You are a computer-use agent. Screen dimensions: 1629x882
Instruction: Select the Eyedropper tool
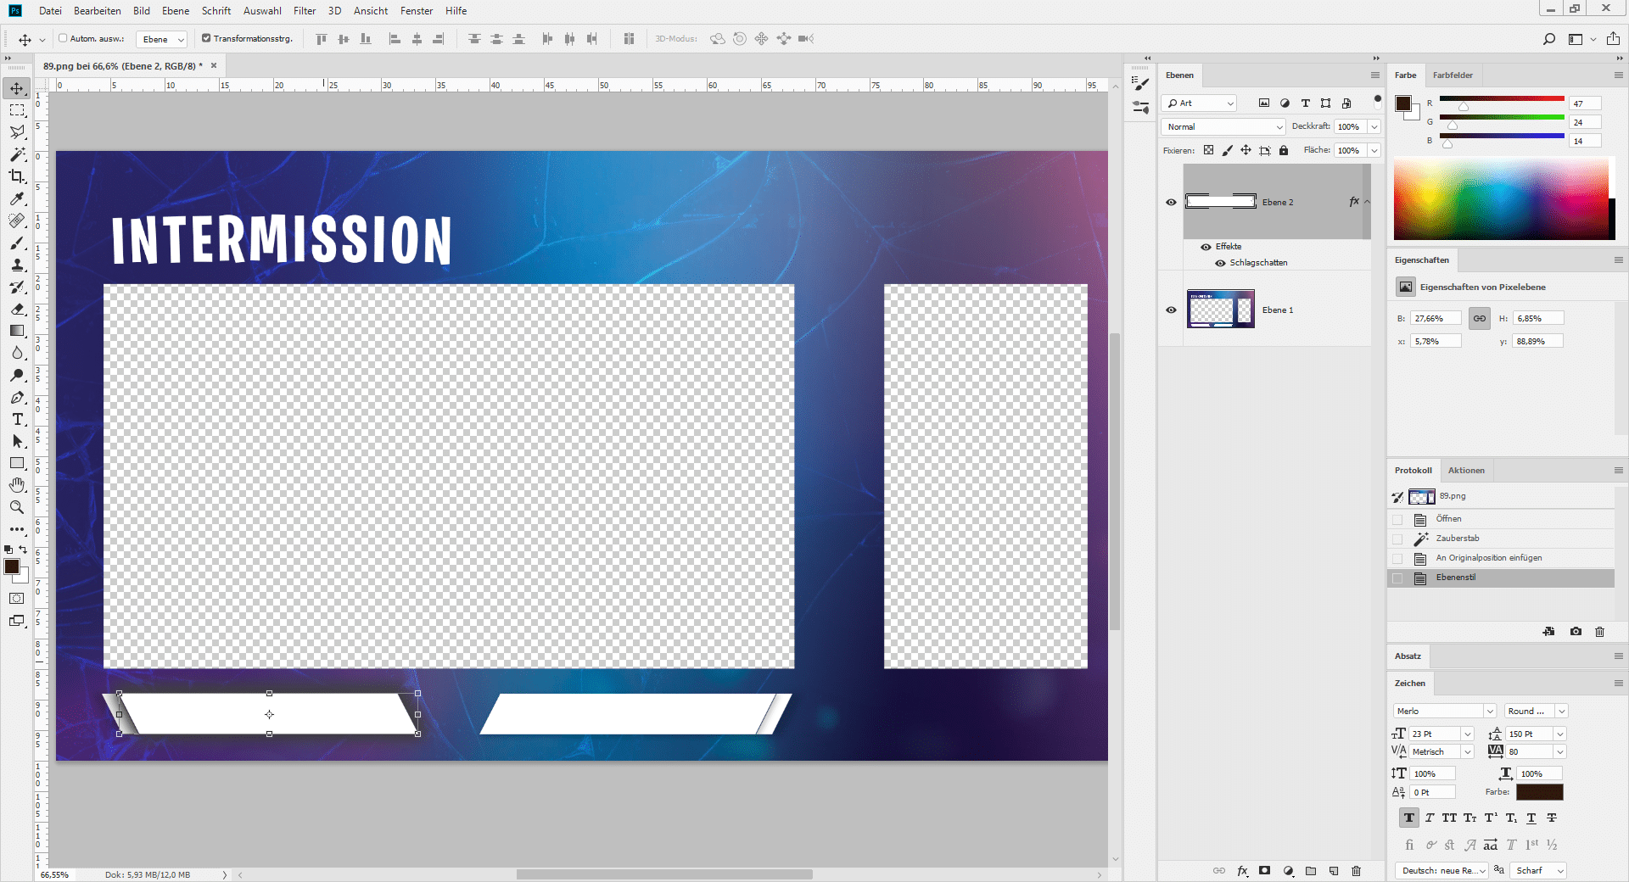pyautogui.click(x=17, y=198)
